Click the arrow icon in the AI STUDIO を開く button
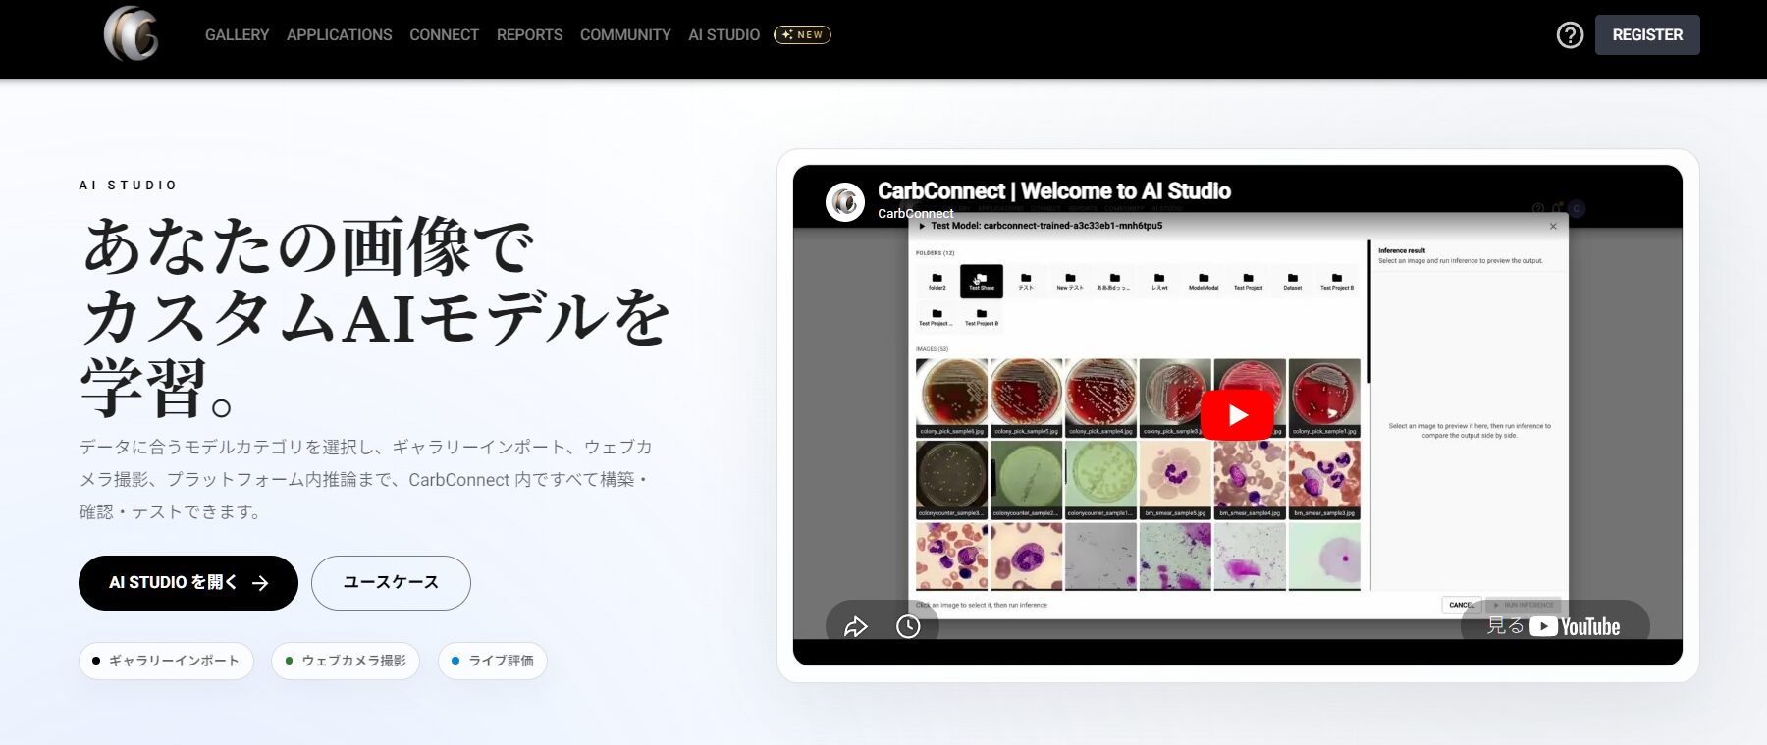The width and height of the screenshot is (1767, 745). click(x=260, y=583)
